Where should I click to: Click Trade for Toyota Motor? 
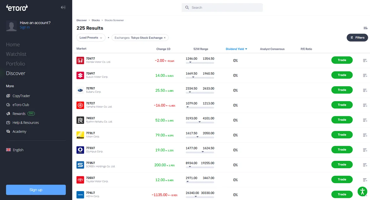342,179
